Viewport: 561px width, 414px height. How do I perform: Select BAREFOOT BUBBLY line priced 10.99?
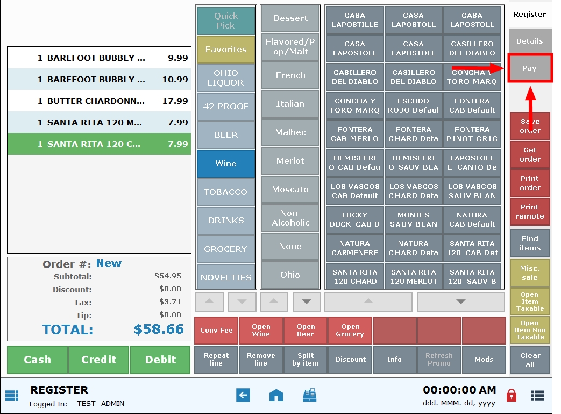pyautogui.click(x=99, y=80)
